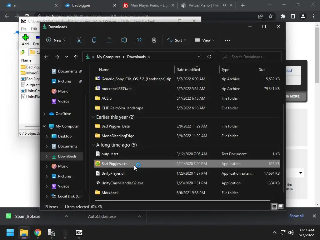Open AutoClicker.exe download options chevron
The image size is (320, 240).
coord(139,216)
